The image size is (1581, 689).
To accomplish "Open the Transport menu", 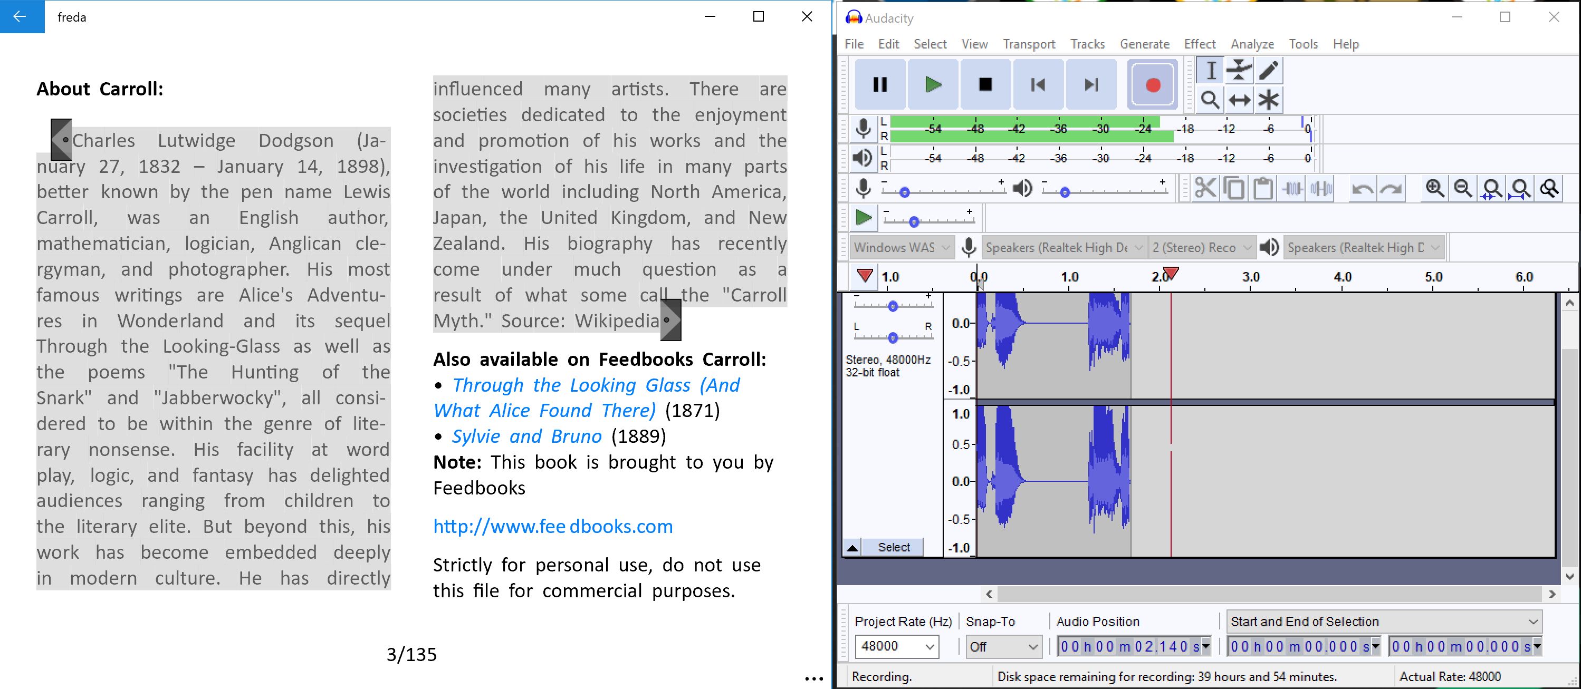I will (1029, 44).
